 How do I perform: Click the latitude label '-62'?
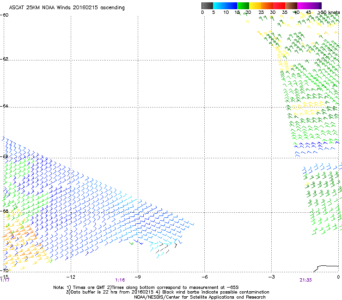pyautogui.click(x=4, y=59)
